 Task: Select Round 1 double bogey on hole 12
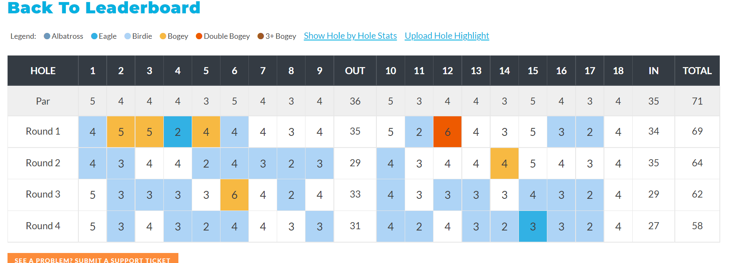point(448,132)
